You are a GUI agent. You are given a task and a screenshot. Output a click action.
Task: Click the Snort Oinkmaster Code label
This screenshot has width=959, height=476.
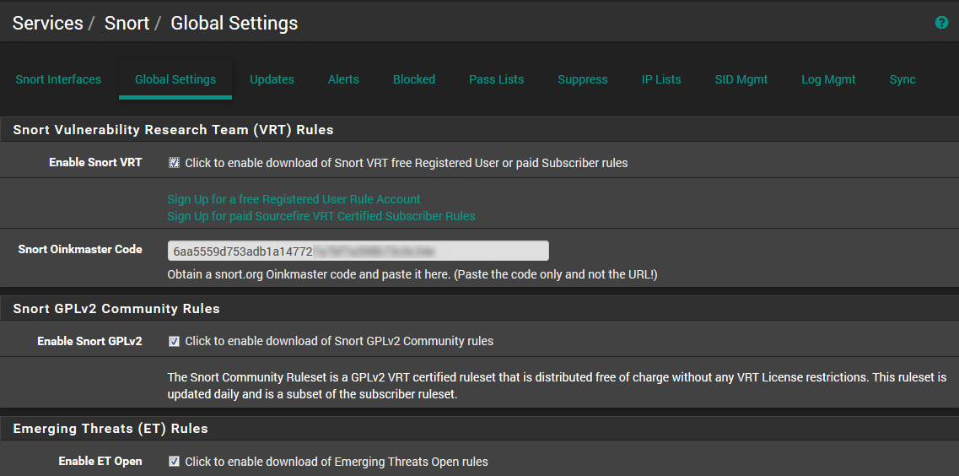pyautogui.click(x=80, y=249)
